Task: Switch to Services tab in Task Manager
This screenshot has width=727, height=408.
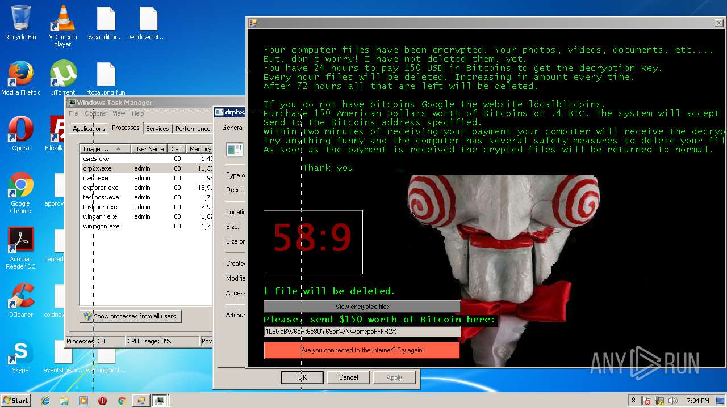Action: [157, 129]
